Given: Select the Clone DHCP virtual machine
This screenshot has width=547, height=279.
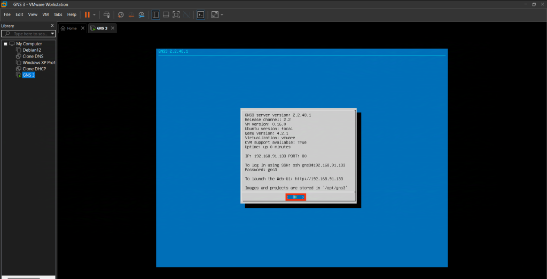Looking at the screenshot, I should pyautogui.click(x=35, y=69).
